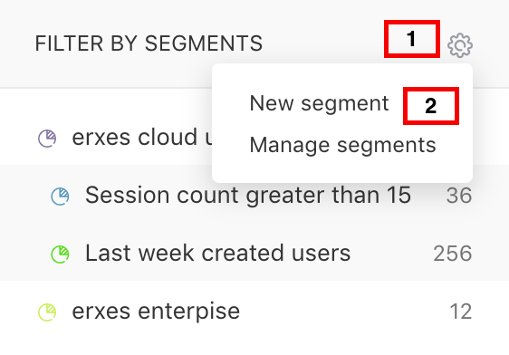Screen dimensions: 509x355
Task: Click the blue Session count segment icon
Action: point(61,196)
